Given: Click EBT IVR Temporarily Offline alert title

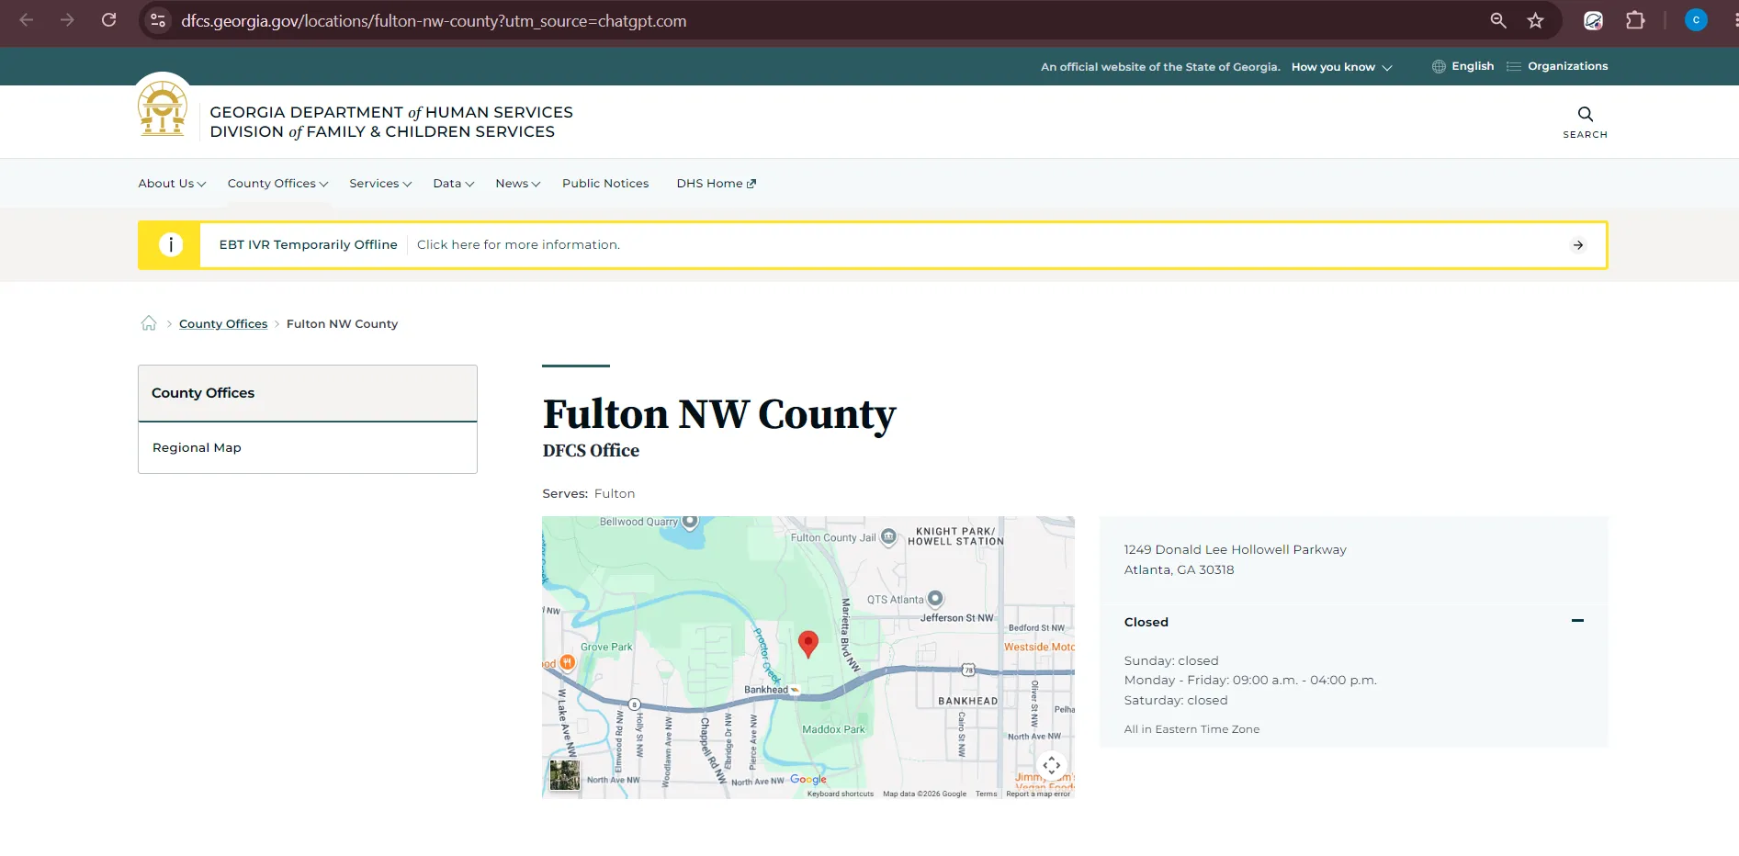Looking at the screenshot, I should (x=308, y=244).
